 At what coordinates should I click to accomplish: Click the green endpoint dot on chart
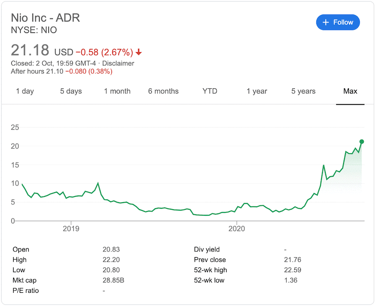[361, 142]
